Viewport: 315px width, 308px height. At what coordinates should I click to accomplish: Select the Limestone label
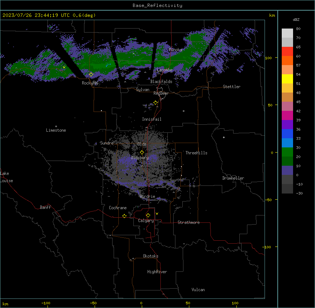point(56,130)
